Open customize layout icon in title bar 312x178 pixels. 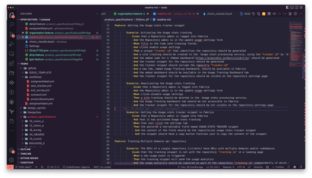[301, 7]
